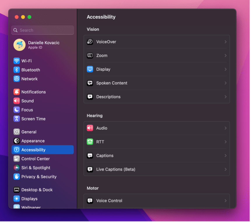Switch to Control Center settings
The height and width of the screenshot is (222, 251).
pyautogui.click(x=36, y=159)
